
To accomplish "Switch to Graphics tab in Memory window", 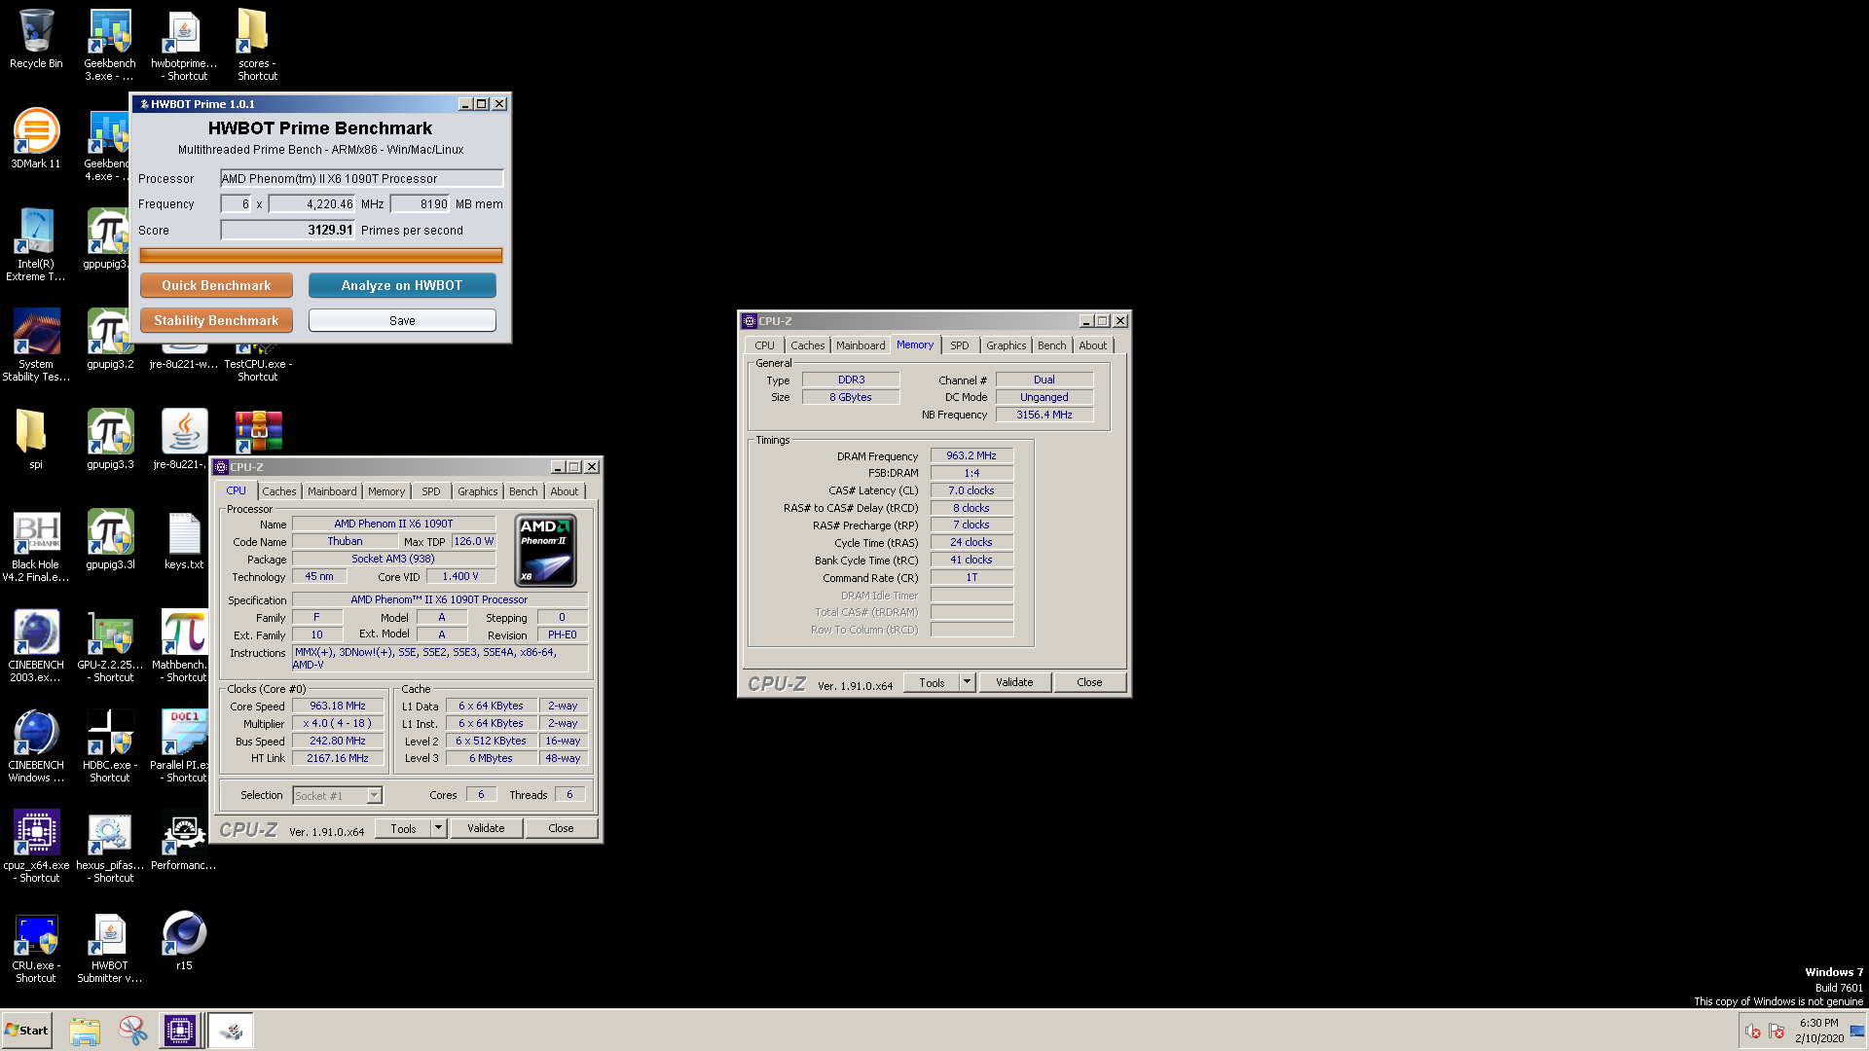I will coord(1006,345).
